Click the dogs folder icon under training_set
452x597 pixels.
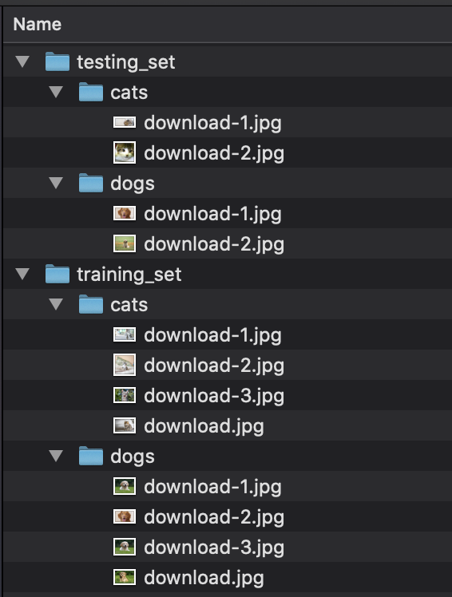click(x=91, y=456)
